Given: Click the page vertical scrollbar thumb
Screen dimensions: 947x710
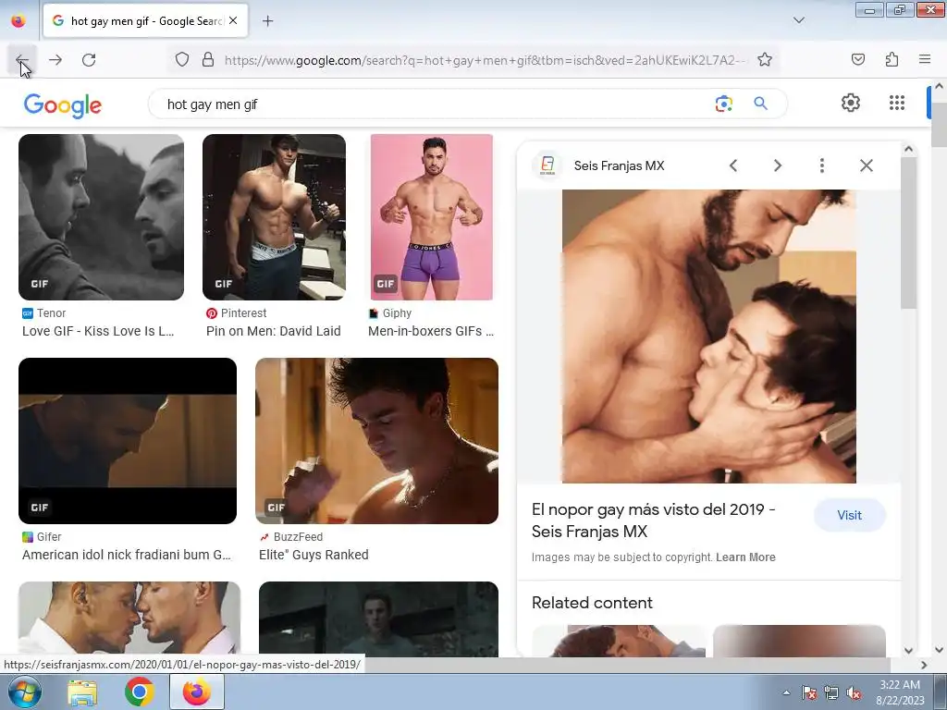Looking at the screenshot, I should pos(940,124).
